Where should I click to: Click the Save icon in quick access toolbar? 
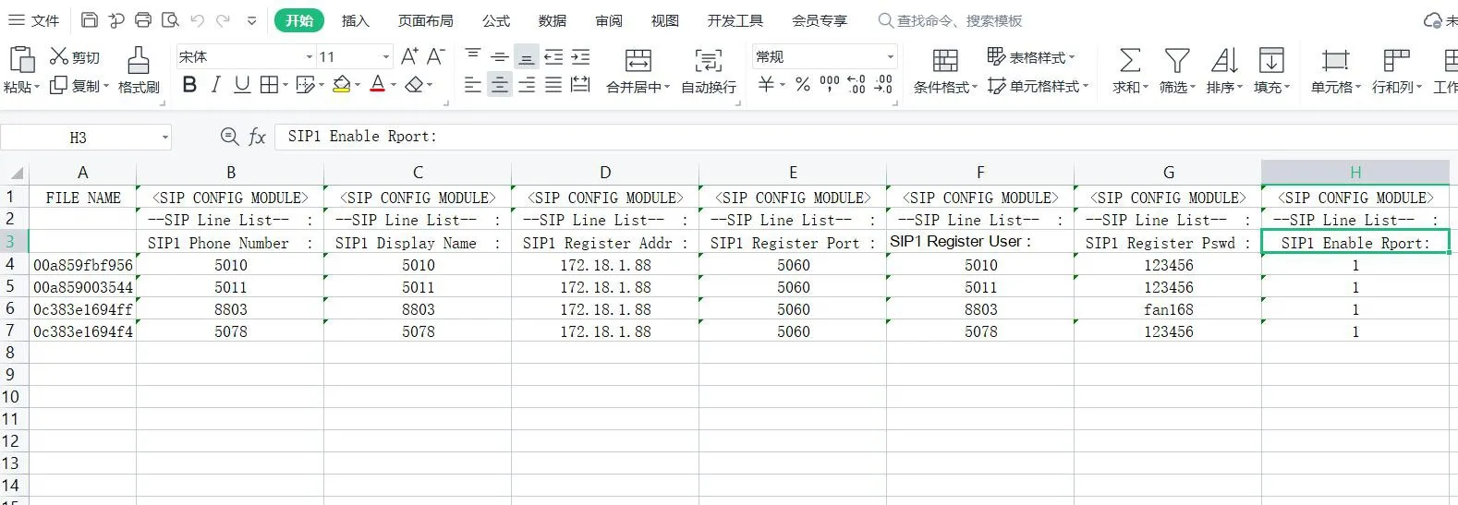pyautogui.click(x=90, y=20)
